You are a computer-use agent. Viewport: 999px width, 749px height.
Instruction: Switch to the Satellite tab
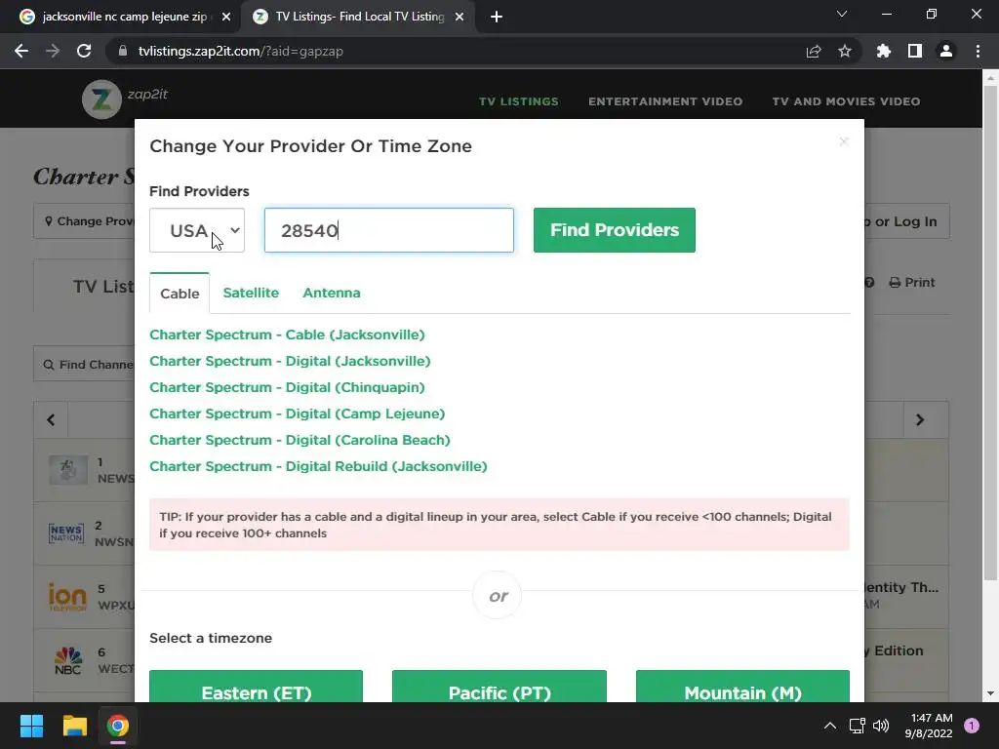point(251,293)
